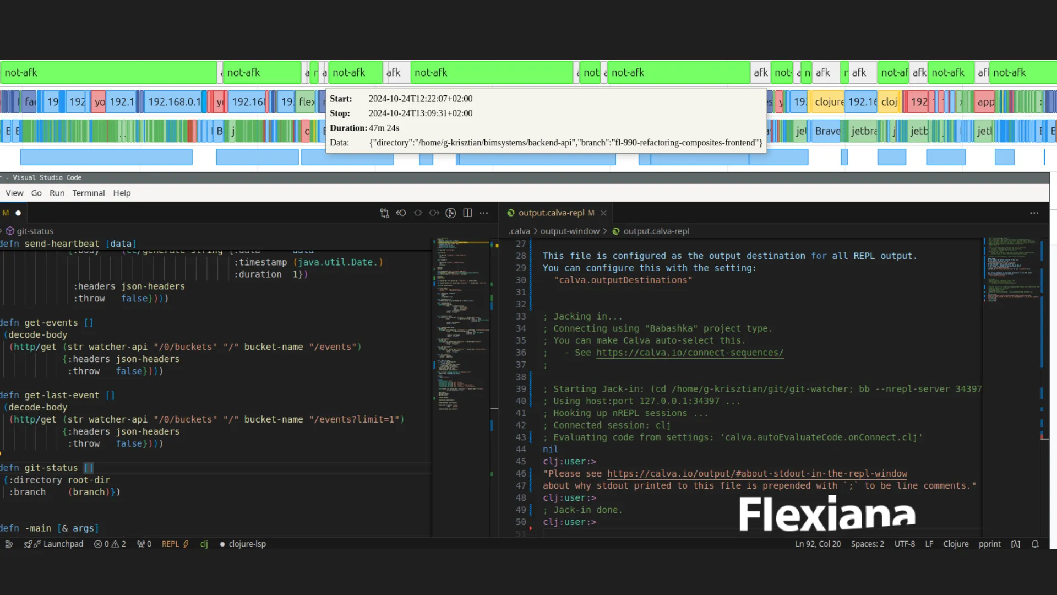
Task: Click the clojure-lsp status item
Action: coord(243,544)
